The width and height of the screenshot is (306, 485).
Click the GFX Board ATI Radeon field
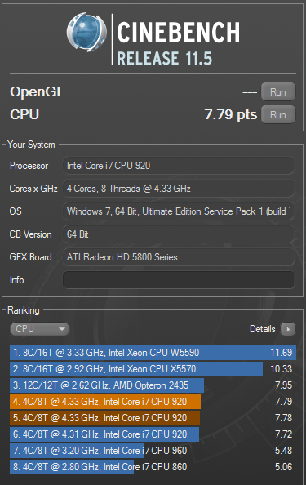click(179, 257)
